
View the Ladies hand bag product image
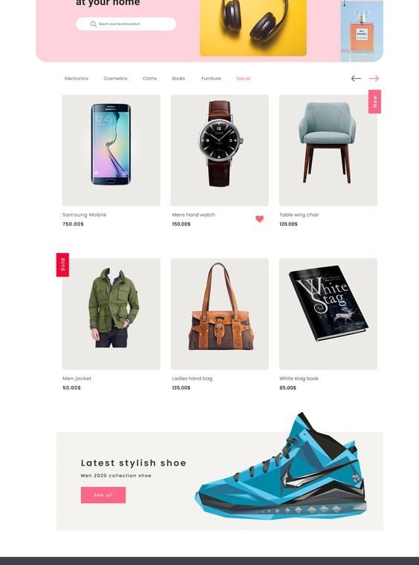220,314
